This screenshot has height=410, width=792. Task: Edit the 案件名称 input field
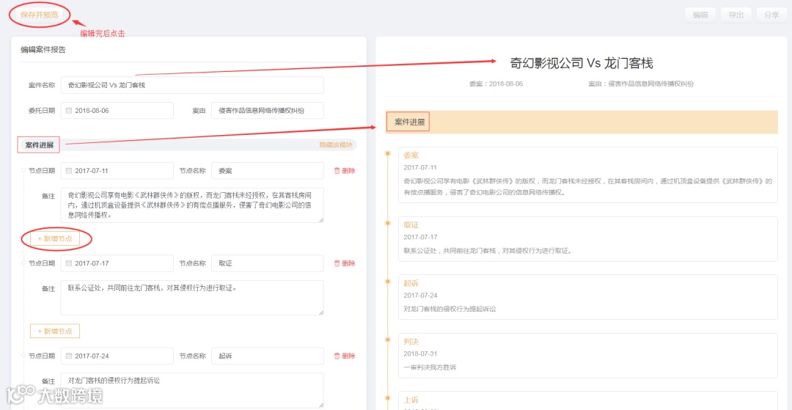pyautogui.click(x=192, y=85)
